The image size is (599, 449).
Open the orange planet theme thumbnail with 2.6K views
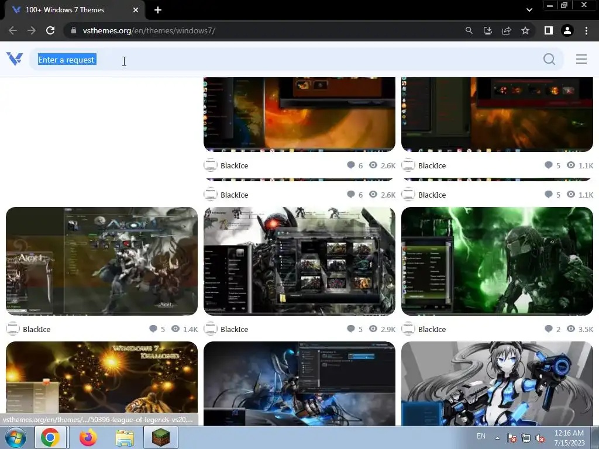point(299,115)
